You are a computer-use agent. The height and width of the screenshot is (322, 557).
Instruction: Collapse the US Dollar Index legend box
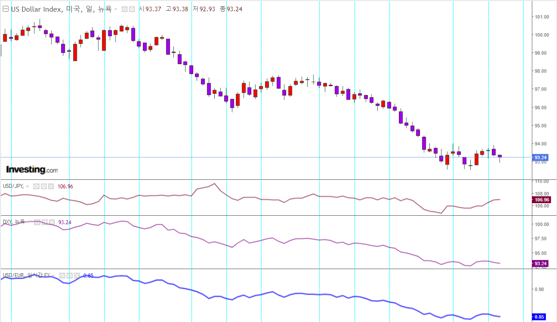[5, 9]
